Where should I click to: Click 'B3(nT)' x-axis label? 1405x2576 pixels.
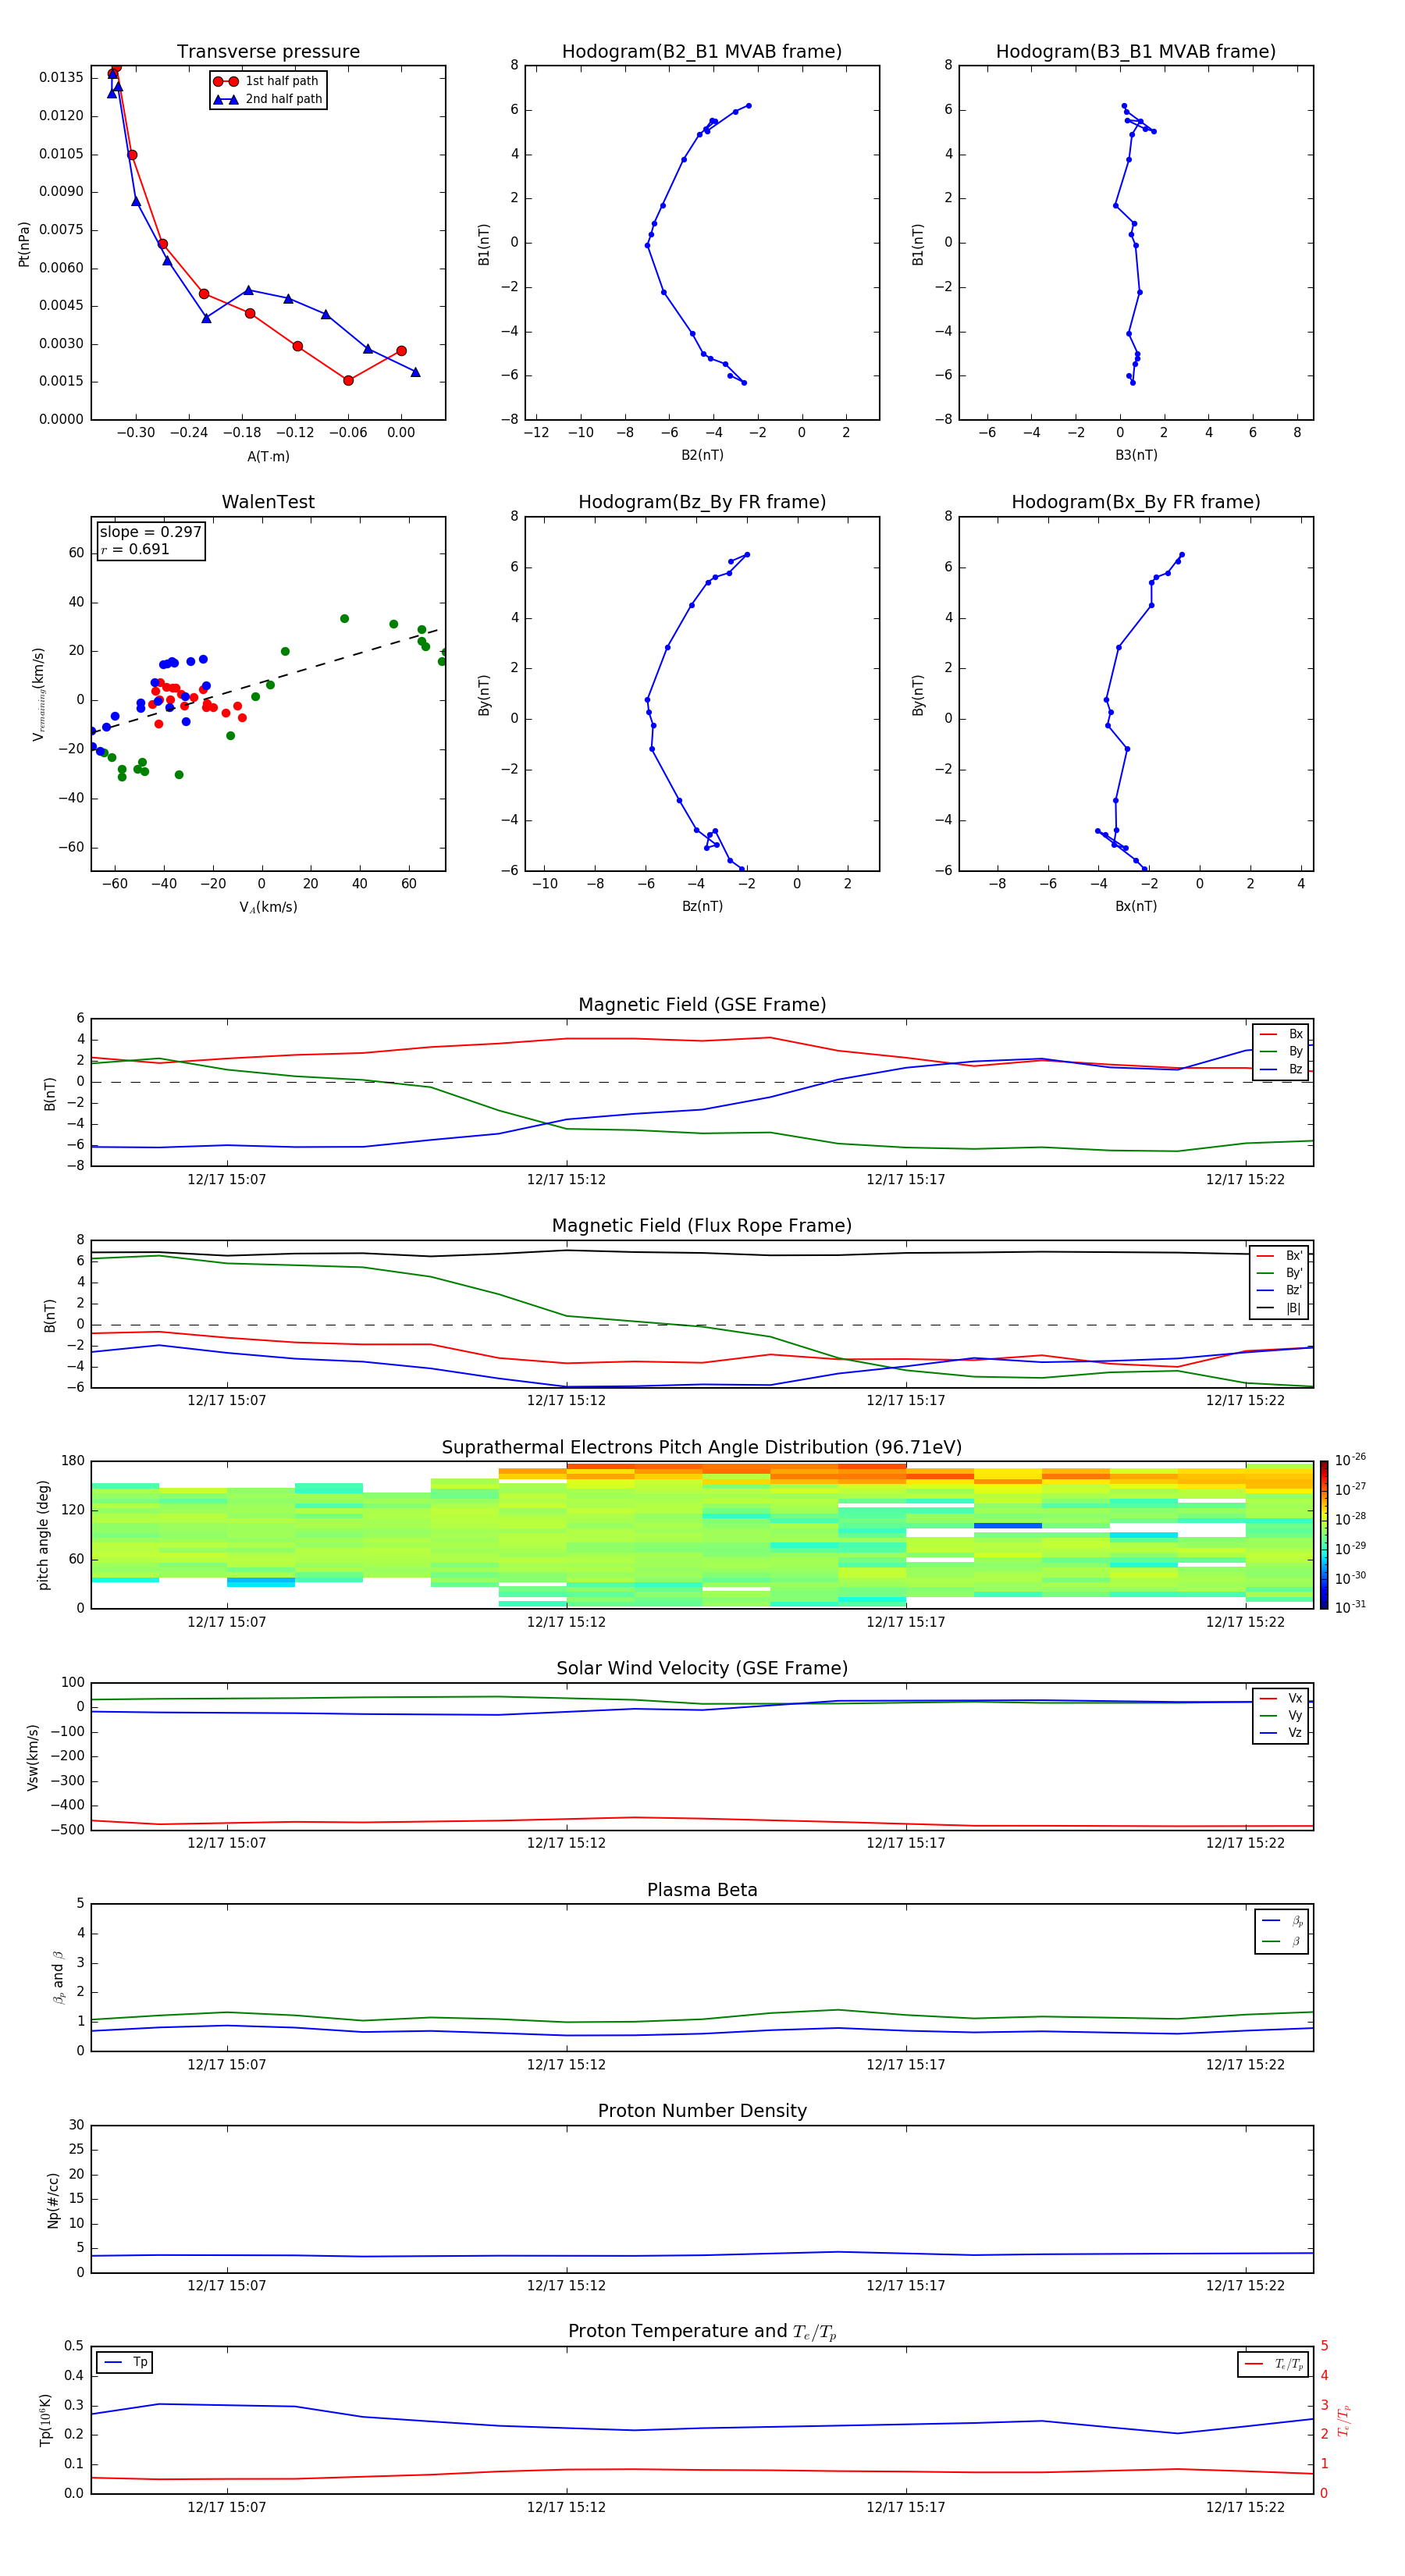(1136, 456)
